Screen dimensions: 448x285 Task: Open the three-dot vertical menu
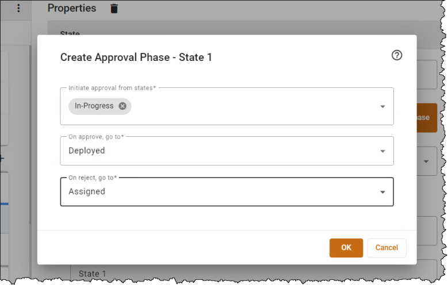[x=18, y=8]
